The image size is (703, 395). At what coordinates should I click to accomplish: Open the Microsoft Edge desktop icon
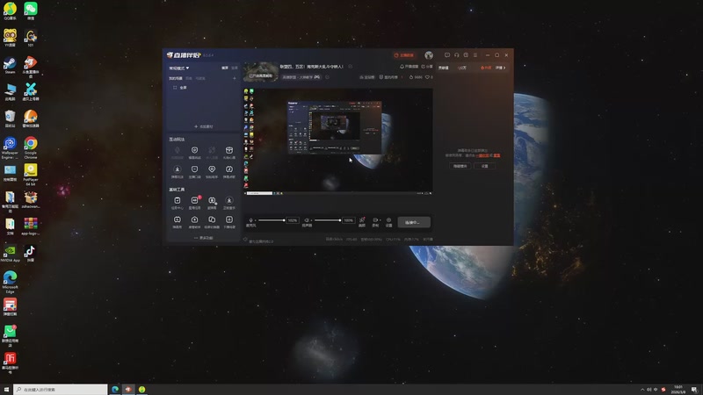click(10, 282)
